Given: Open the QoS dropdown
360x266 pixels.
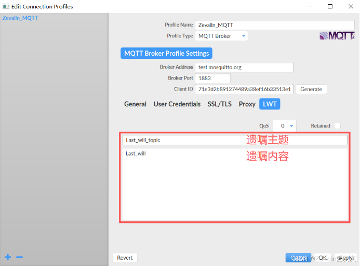Looking at the screenshot, I should click(x=285, y=126).
